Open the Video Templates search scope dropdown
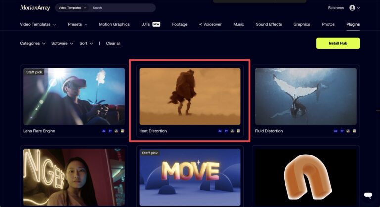 coord(72,8)
